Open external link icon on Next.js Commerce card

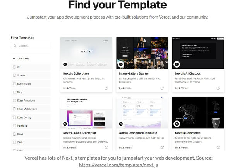click(218, 148)
